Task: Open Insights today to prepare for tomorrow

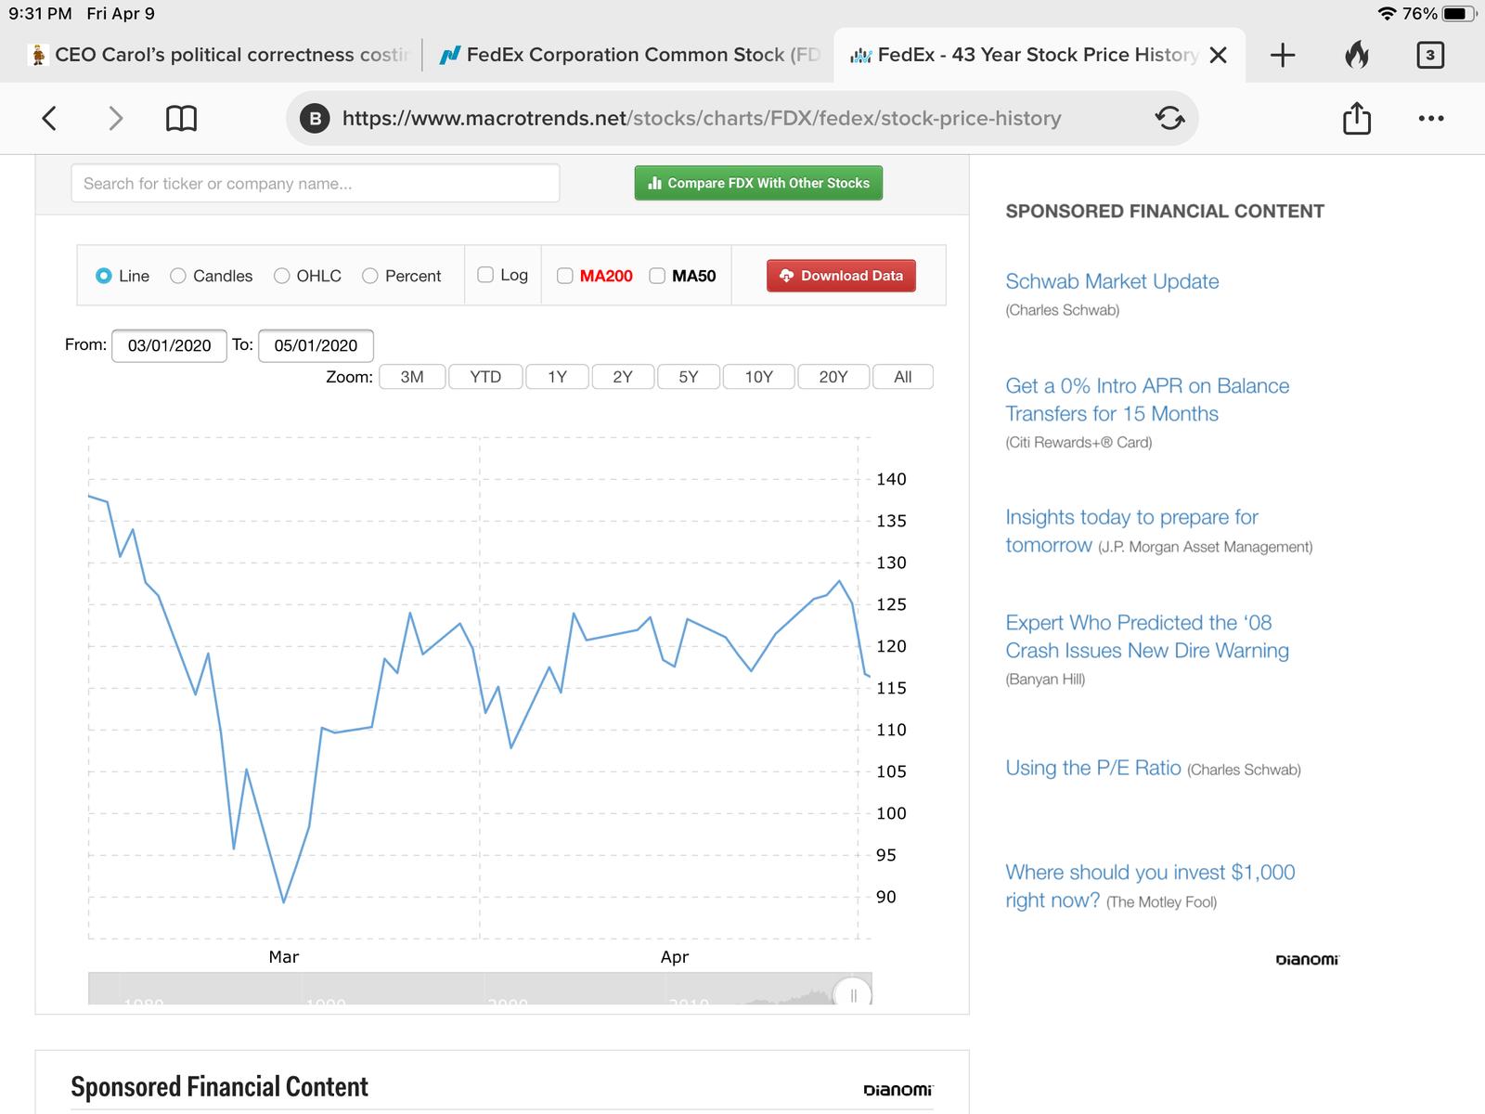Action: [1131, 531]
